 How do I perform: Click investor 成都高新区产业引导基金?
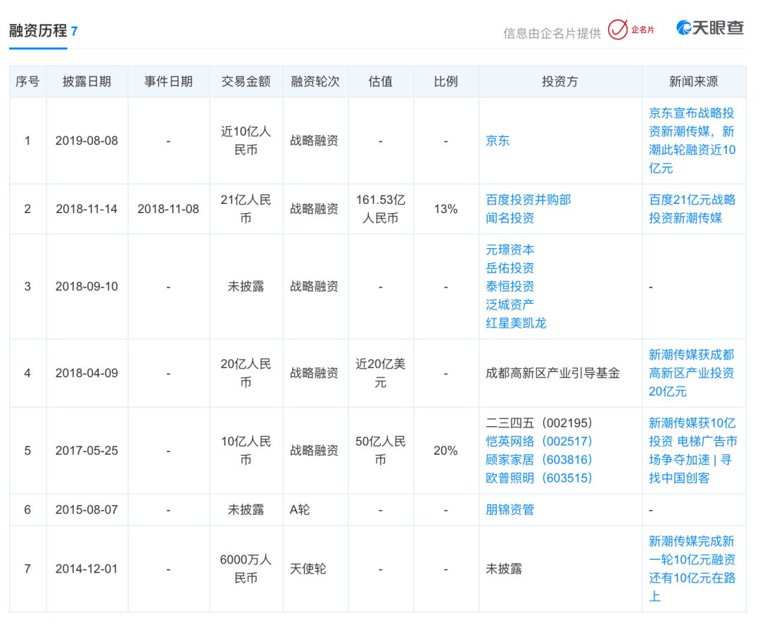(x=553, y=373)
